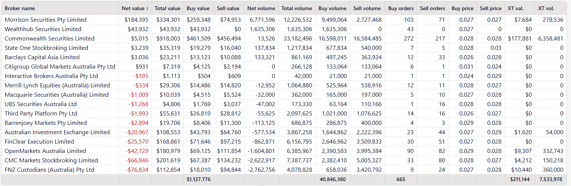This screenshot has width=571, height=186.
Task: Select Commonwealth Securities Limited broker name
Action: [49, 38]
